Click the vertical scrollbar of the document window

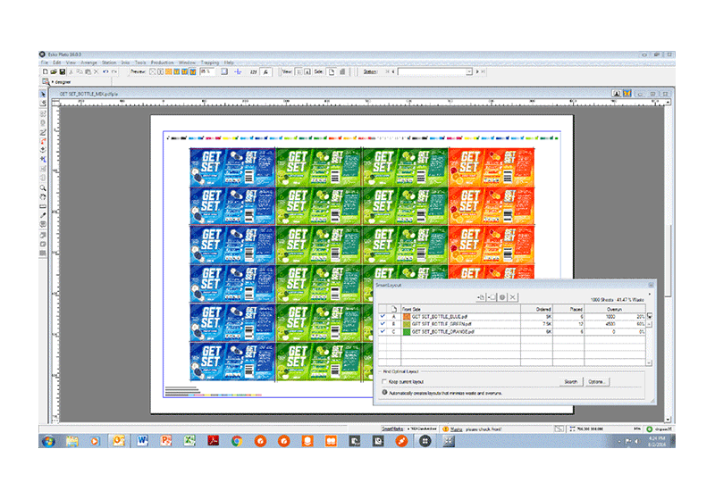668,260
